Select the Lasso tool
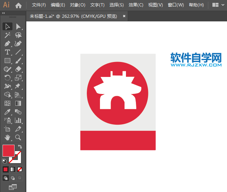The height and width of the screenshot is (192, 227). (18, 35)
